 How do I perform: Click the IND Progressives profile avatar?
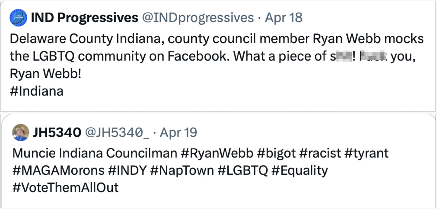tap(18, 18)
